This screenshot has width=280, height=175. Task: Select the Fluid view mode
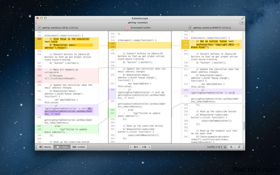pos(62,147)
